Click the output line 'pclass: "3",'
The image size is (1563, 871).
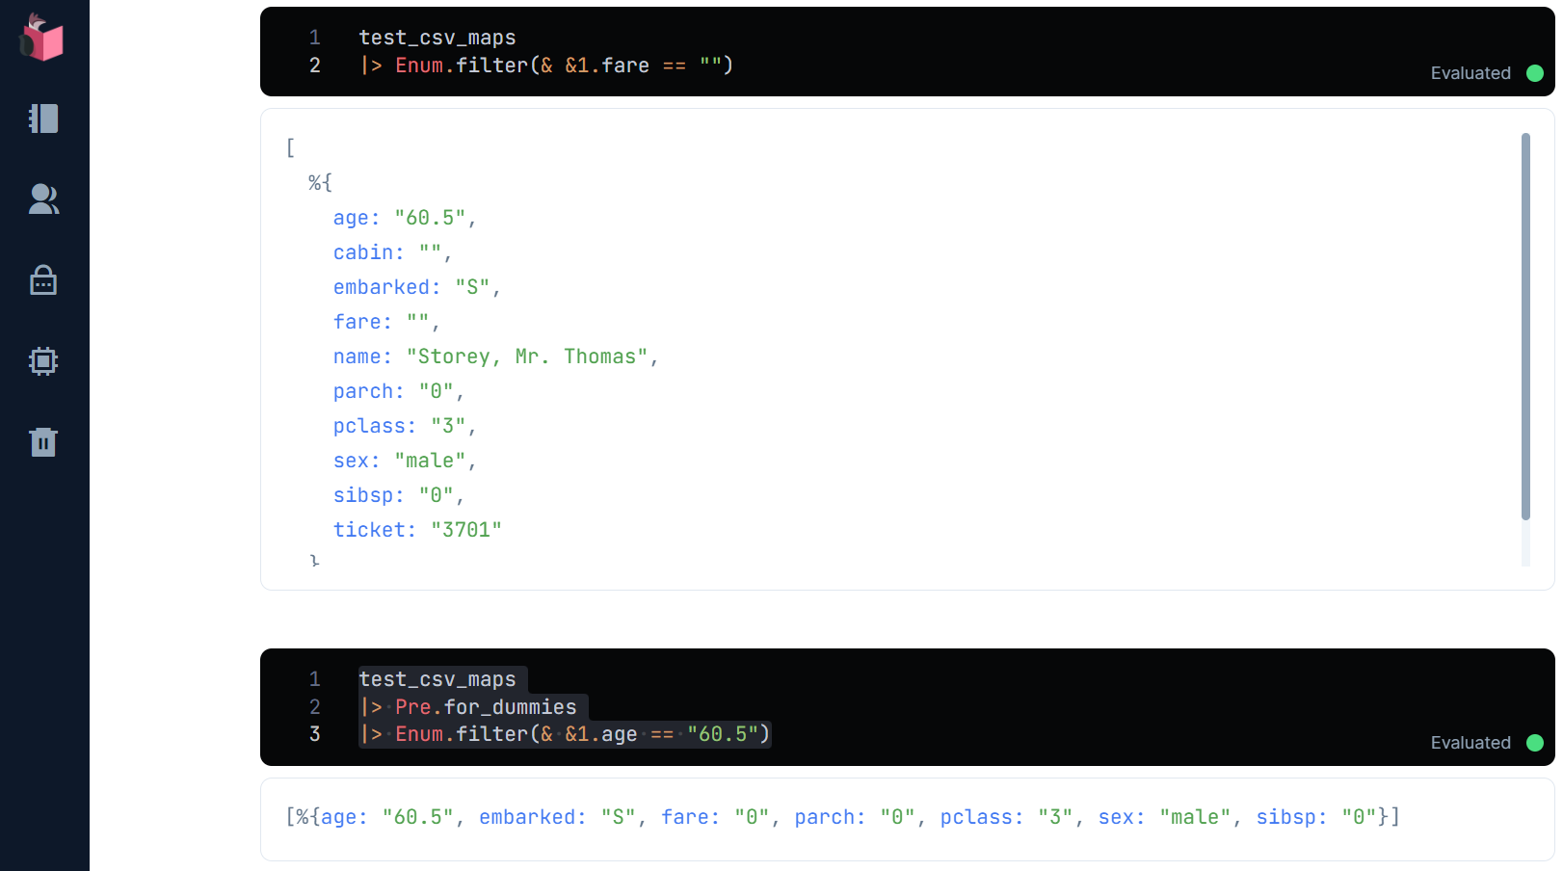[405, 426]
